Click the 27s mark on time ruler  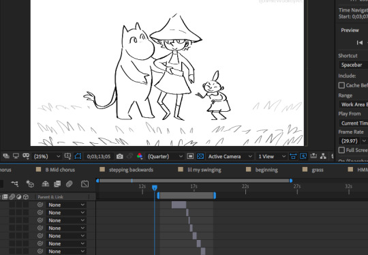click(297, 186)
